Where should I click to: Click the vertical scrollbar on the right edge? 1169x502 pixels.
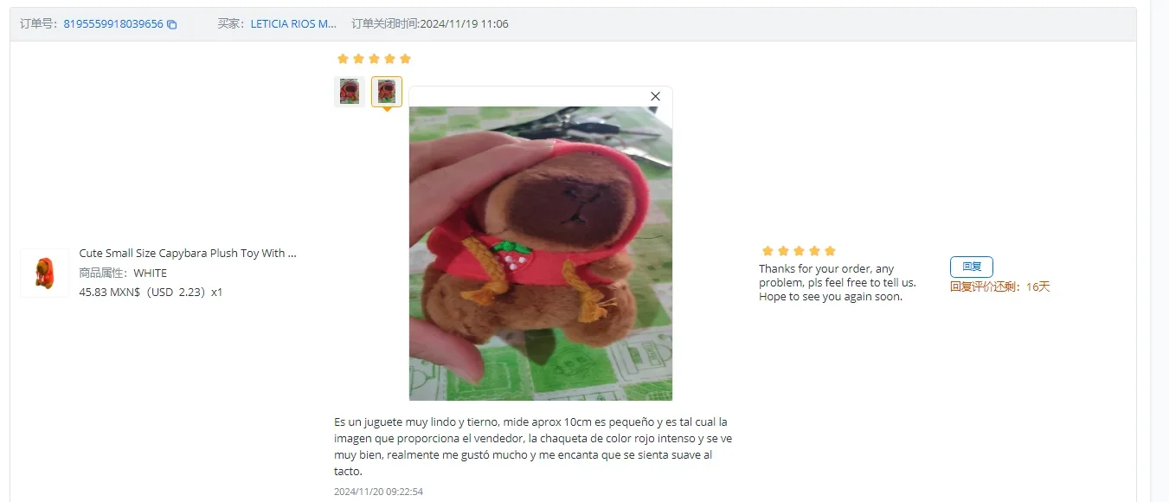coord(1159,251)
